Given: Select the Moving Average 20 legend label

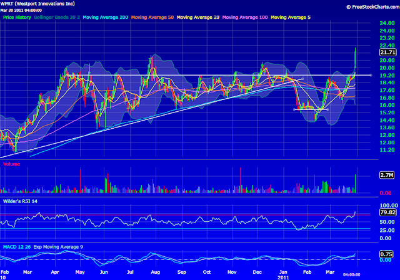Looking at the screenshot, I should click(x=198, y=17).
